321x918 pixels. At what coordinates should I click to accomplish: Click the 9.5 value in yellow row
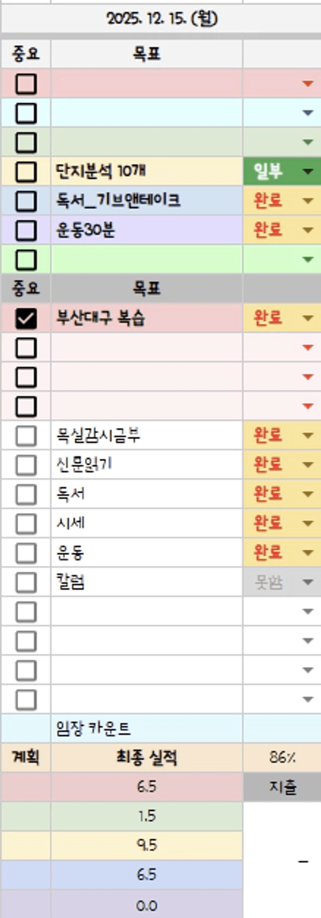pyautogui.click(x=147, y=845)
